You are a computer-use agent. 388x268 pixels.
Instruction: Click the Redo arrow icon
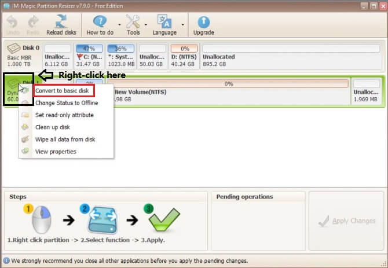pyautogui.click(x=33, y=22)
